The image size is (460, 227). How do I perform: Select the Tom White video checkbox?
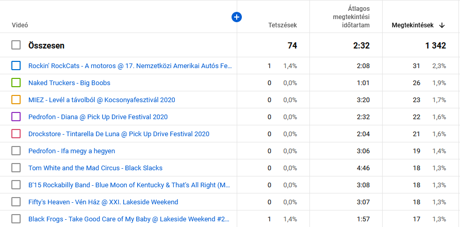coord(16,168)
